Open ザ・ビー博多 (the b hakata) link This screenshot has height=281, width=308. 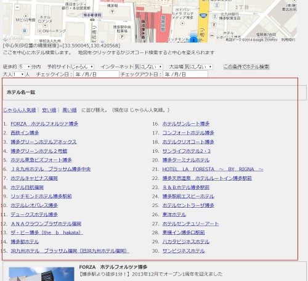(47, 232)
